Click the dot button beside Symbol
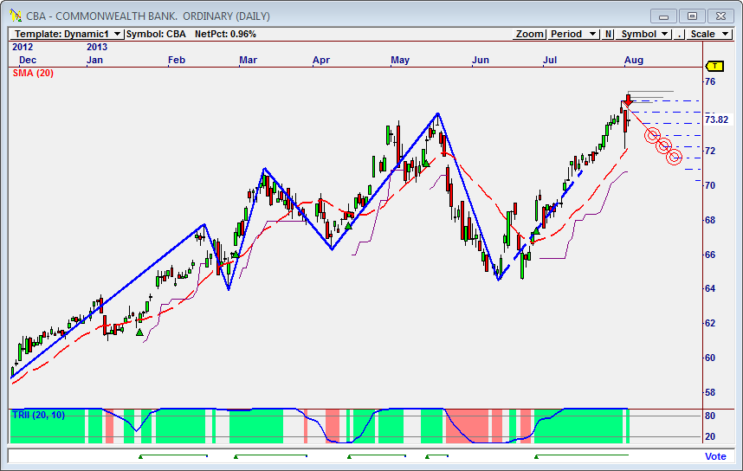743x471 pixels. coord(679,34)
